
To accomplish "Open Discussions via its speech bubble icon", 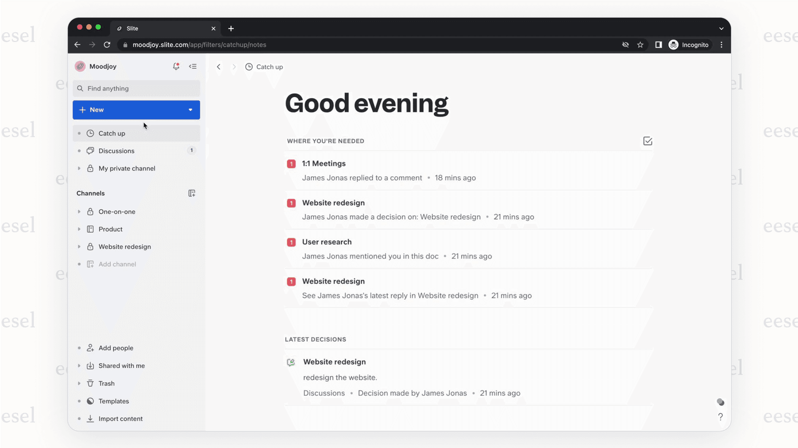I will pyautogui.click(x=90, y=151).
